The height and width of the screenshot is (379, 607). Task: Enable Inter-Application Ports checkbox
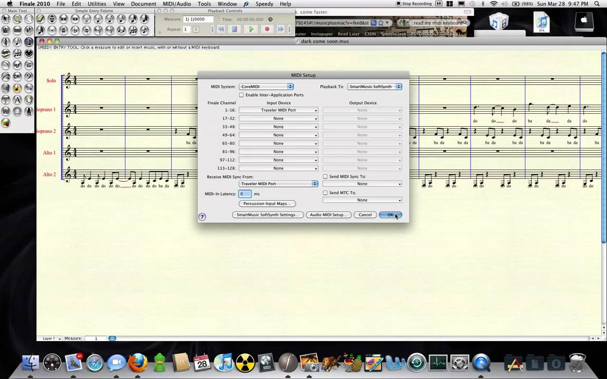click(x=241, y=95)
